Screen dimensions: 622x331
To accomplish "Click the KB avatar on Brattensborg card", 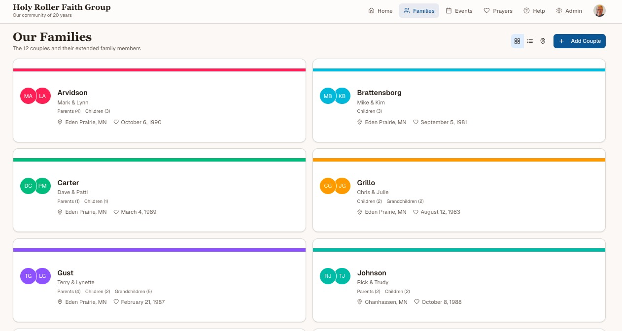I will point(342,96).
